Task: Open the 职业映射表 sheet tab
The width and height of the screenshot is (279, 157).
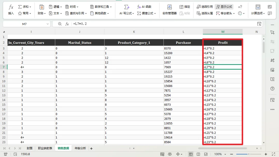Action: point(45,148)
